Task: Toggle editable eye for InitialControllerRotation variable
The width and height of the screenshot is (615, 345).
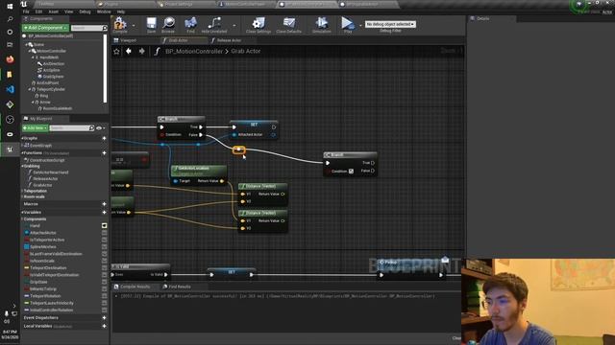Action: point(105,310)
